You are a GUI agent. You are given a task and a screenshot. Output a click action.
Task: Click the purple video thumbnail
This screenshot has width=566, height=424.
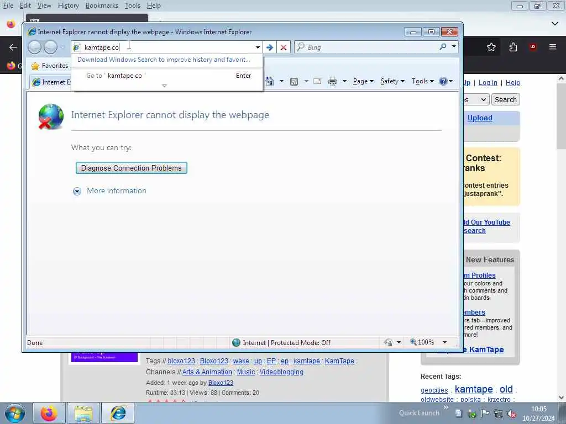(104, 357)
